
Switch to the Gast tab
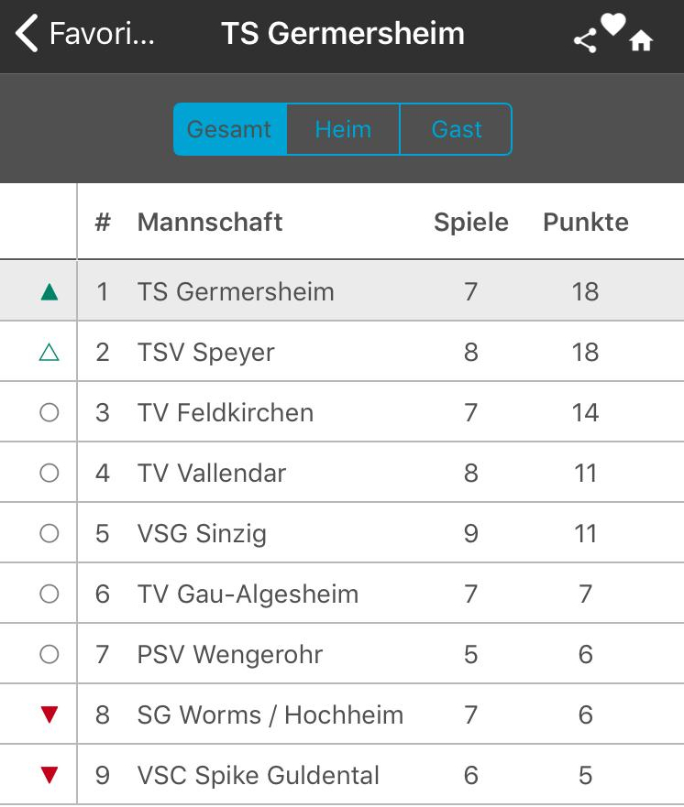coord(457,129)
